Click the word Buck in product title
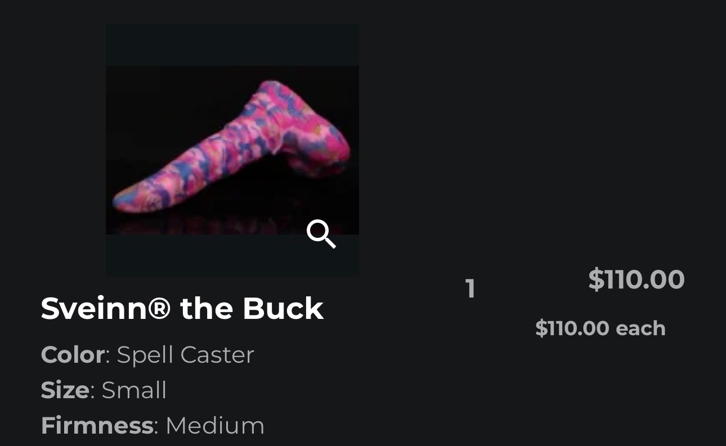Viewport: 726px width, 446px height. pyautogui.click(x=283, y=308)
